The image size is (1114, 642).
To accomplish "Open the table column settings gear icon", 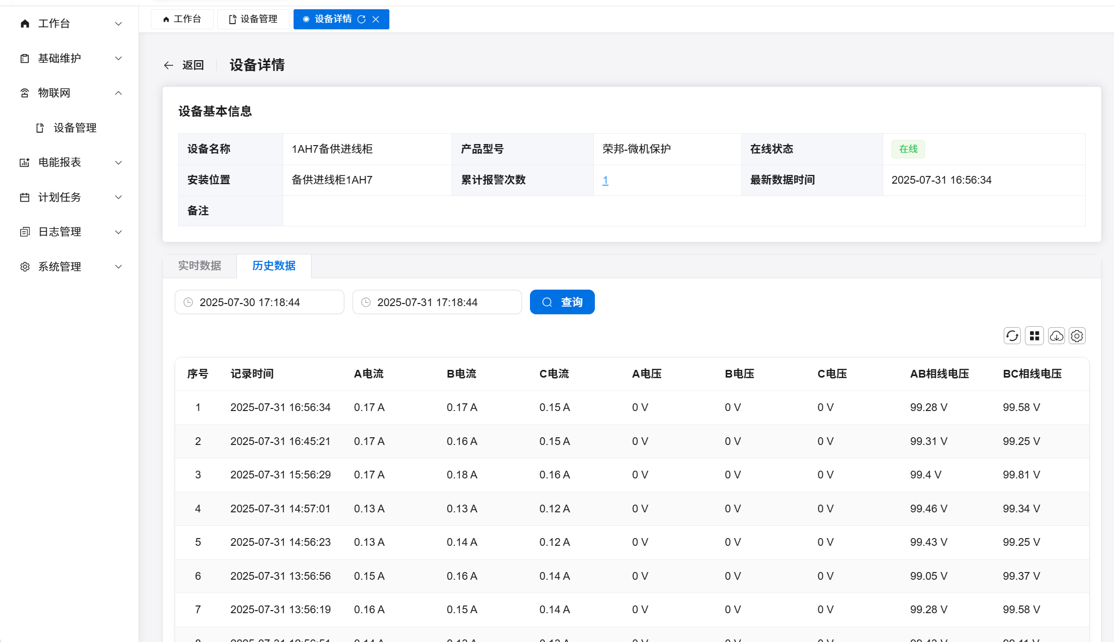I will click(x=1077, y=336).
